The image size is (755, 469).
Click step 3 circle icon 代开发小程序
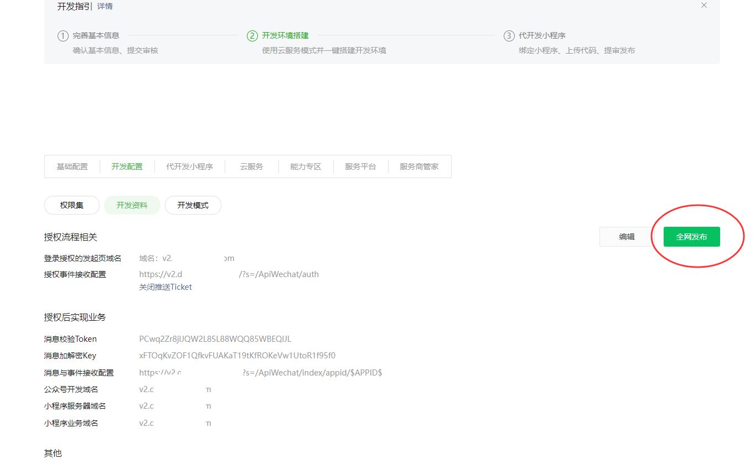[509, 36]
